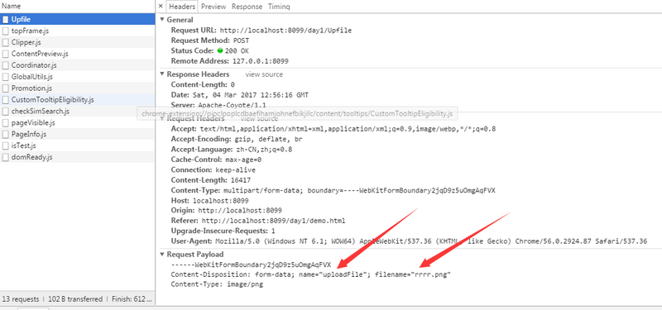Collapse the Request Headers section
662x310 pixels.
click(x=162, y=118)
